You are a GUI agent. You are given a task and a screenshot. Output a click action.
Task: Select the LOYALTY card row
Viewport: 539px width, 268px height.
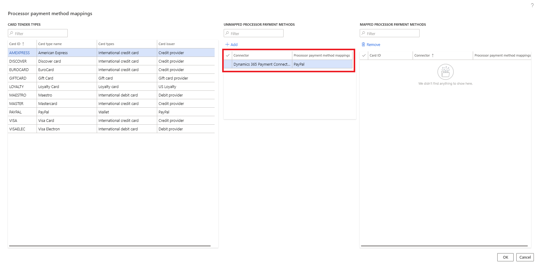coord(111,87)
